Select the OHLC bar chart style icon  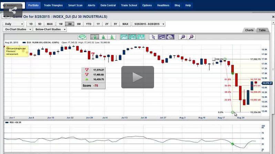pyautogui.click(x=141, y=37)
